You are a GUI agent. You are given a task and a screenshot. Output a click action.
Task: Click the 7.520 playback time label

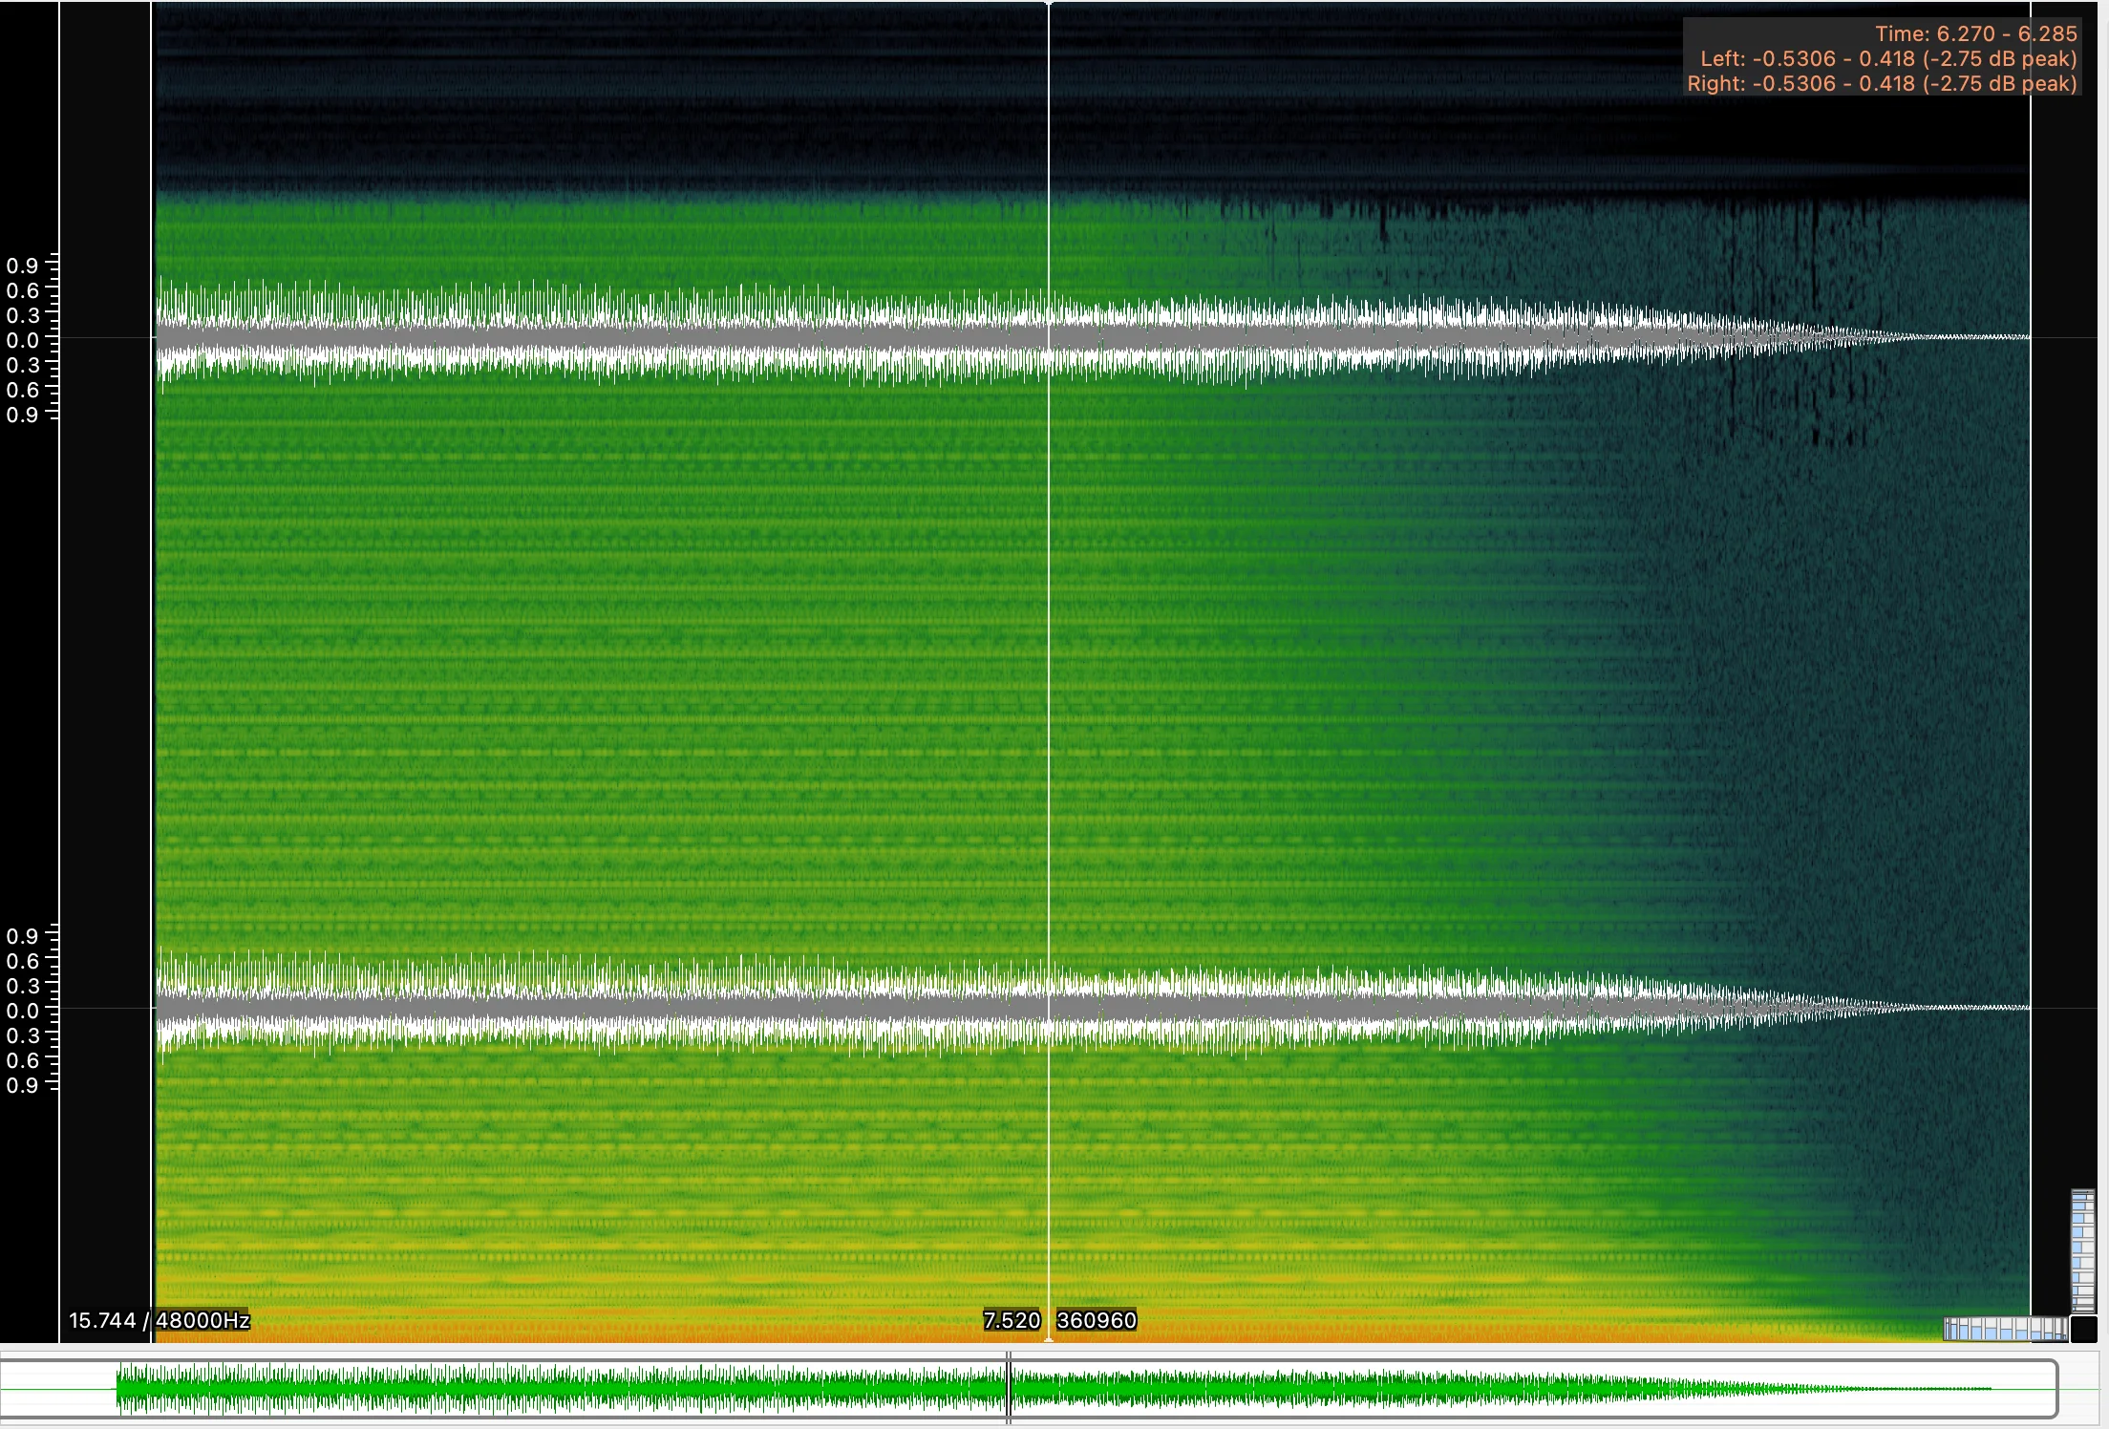(1012, 1320)
